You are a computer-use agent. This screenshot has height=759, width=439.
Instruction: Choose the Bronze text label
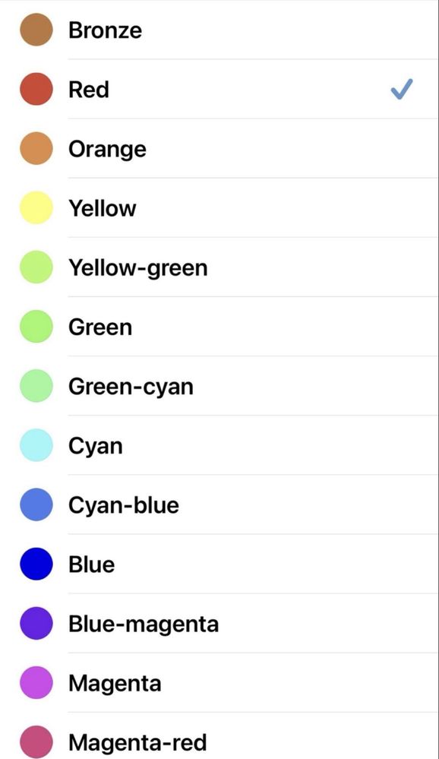(105, 30)
